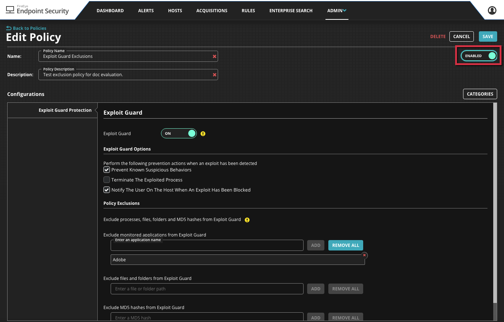Uncheck Prevent Known Suspicious Behaviors
504x322 pixels.
point(107,170)
